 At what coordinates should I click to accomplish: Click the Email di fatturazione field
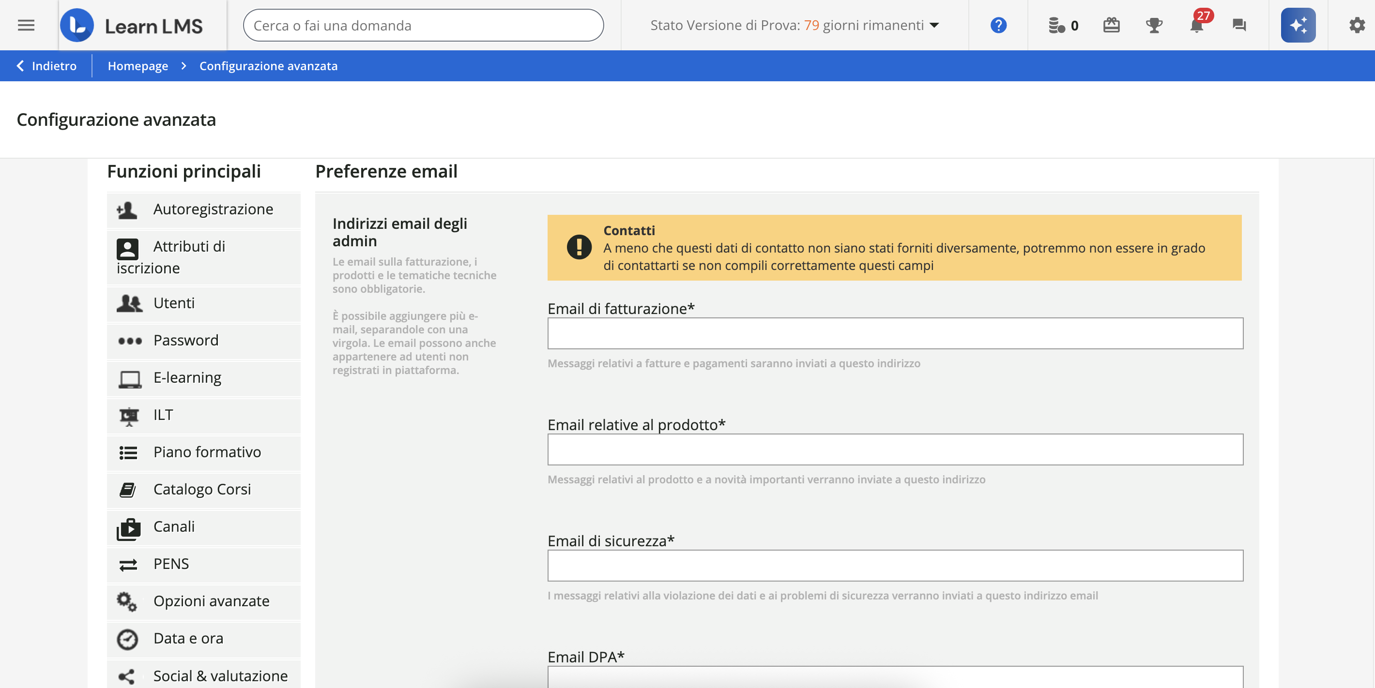pos(895,333)
